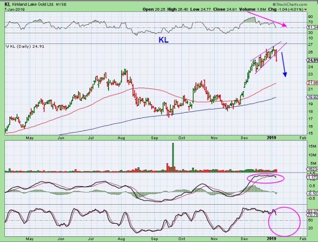This screenshot has width=318, height=242.
Task: Click the 50-day average tag 21.86
Action: [x=312, y=83]
